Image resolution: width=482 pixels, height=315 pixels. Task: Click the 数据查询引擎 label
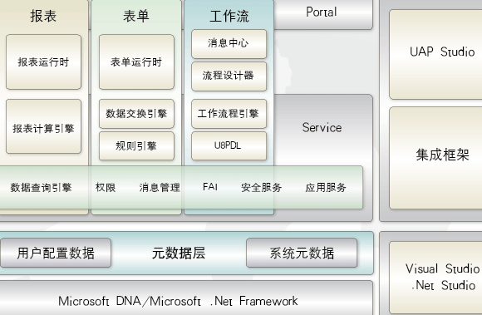click(42, 188)
